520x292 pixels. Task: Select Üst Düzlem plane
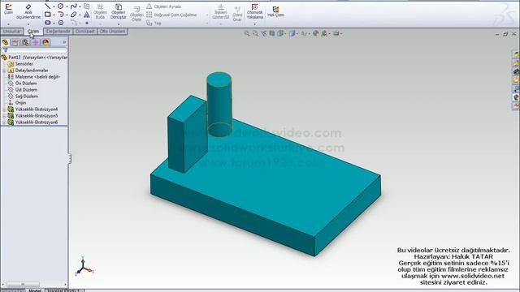(26, 90)
